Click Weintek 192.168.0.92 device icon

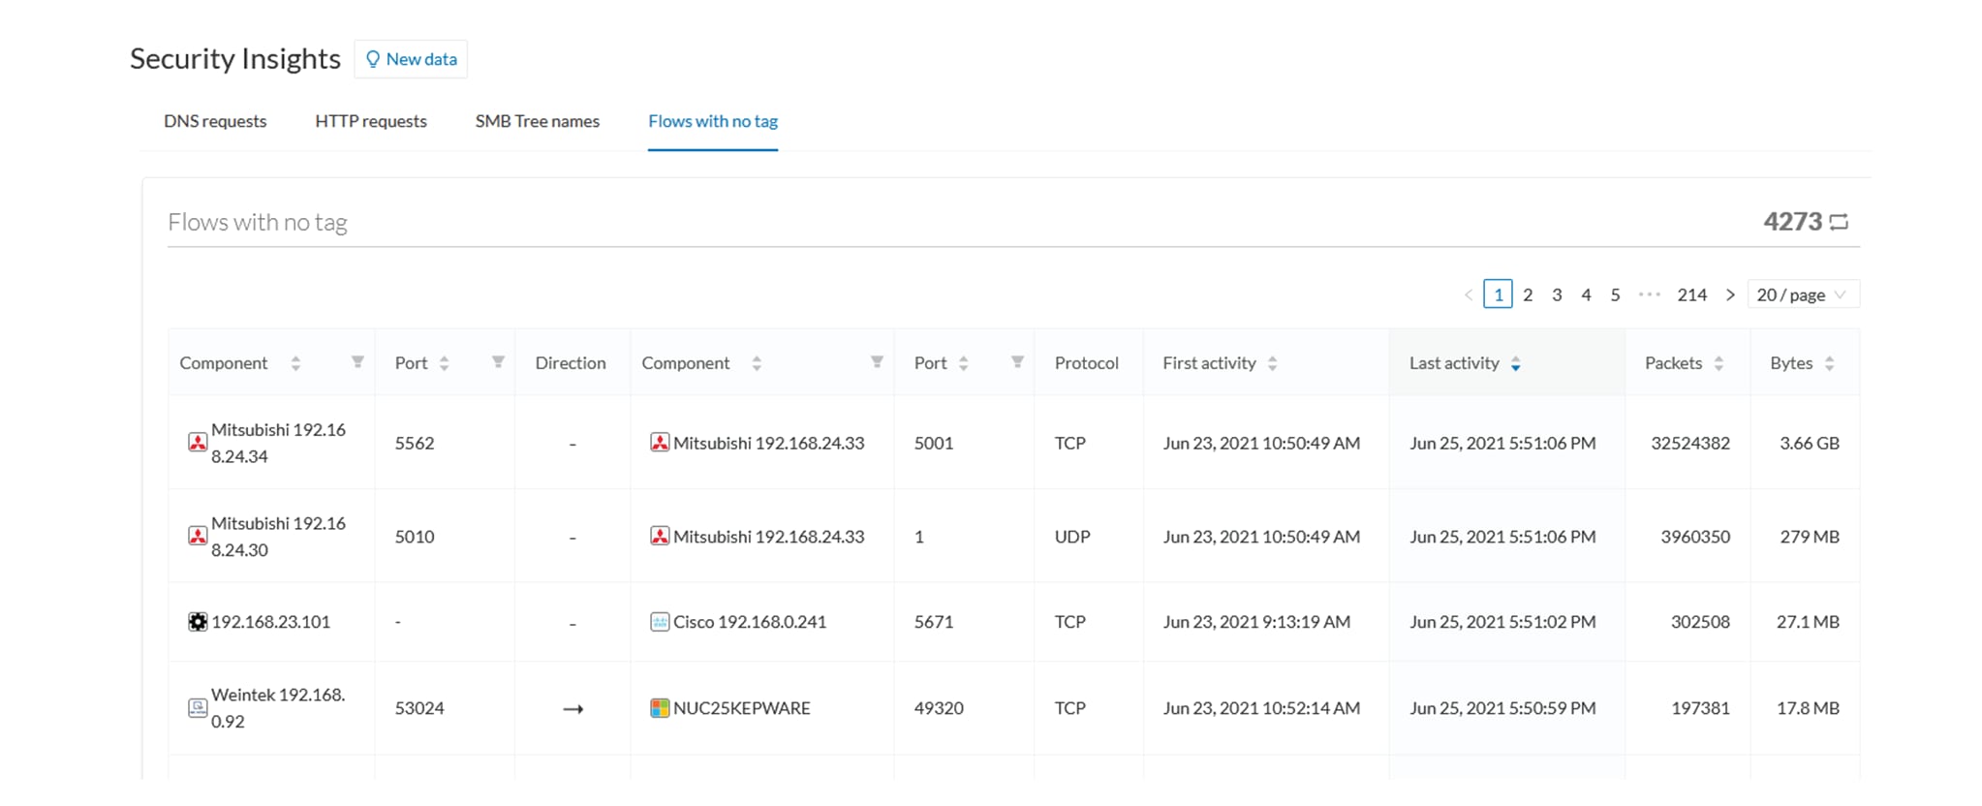coord(197,708)
